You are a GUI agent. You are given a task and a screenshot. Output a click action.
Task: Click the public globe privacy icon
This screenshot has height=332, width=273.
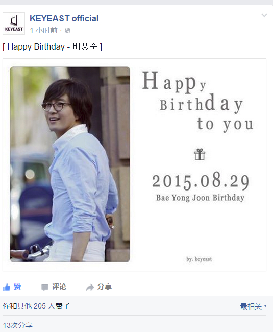tap(68, 31)
